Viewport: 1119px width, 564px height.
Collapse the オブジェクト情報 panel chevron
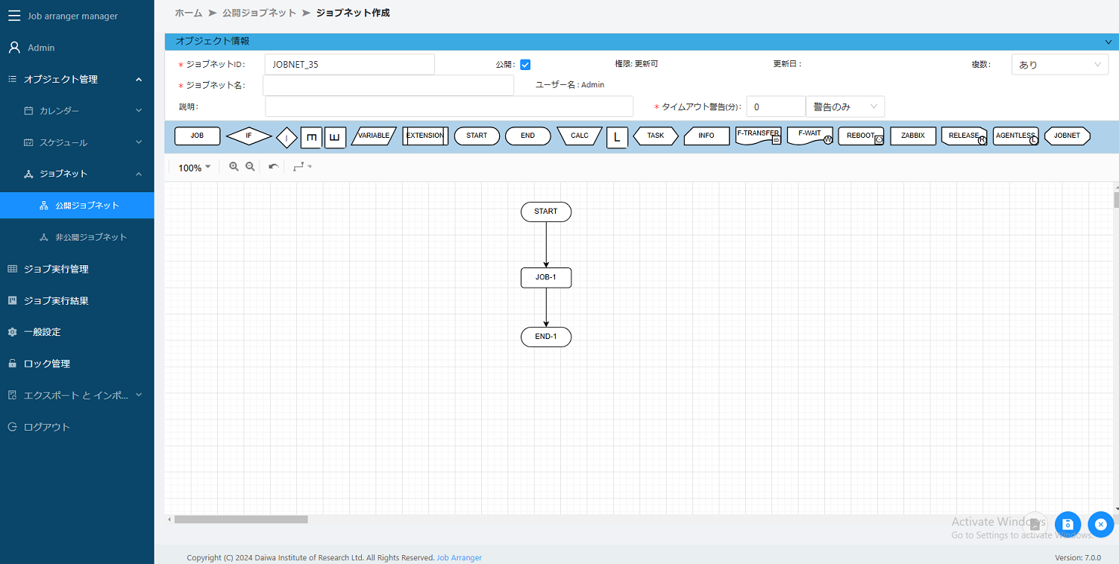(x=1107, y=41)
